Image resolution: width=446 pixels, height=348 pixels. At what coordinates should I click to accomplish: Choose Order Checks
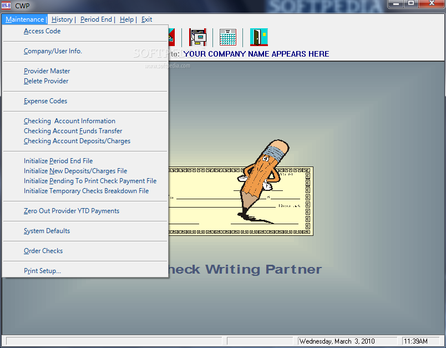click(x=85, y=251)
